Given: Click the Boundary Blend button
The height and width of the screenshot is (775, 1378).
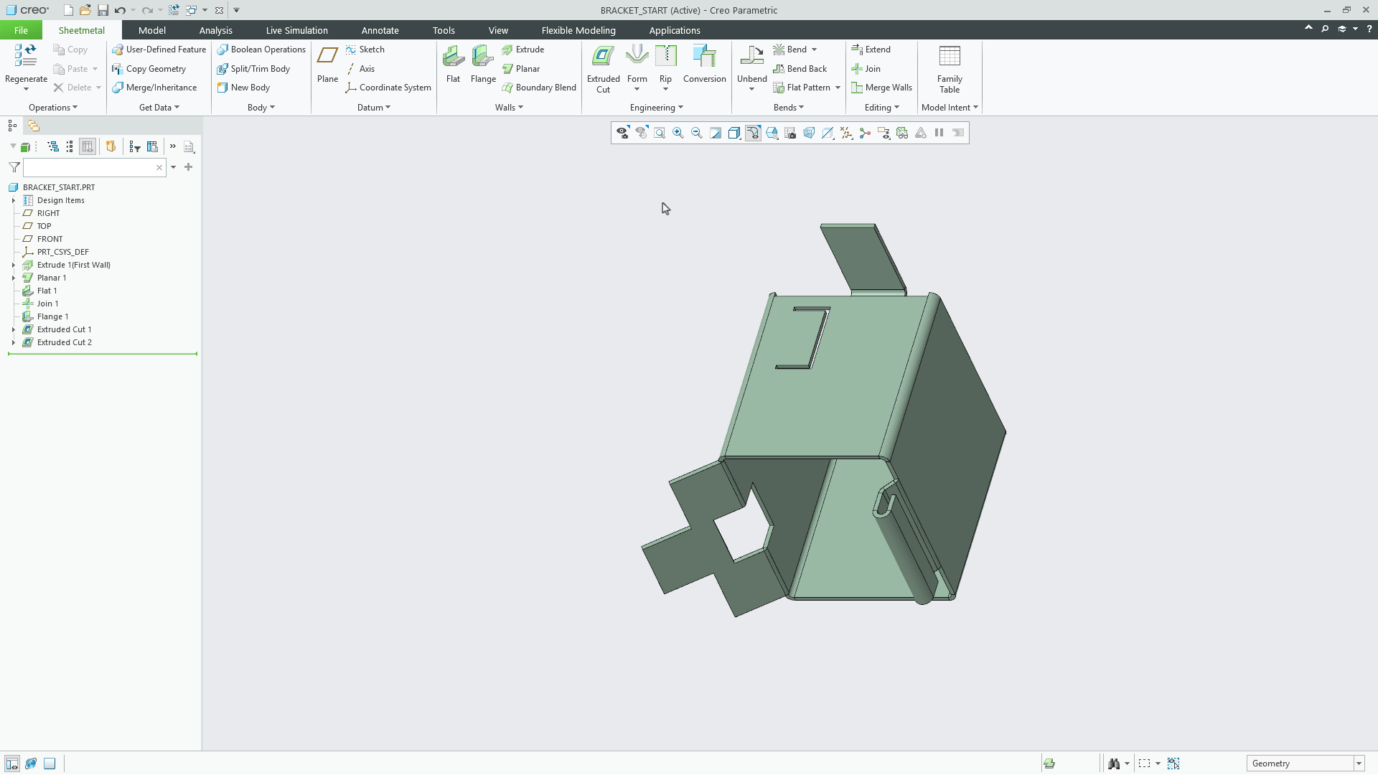Looking at the screenshot, I should (538, 88).
